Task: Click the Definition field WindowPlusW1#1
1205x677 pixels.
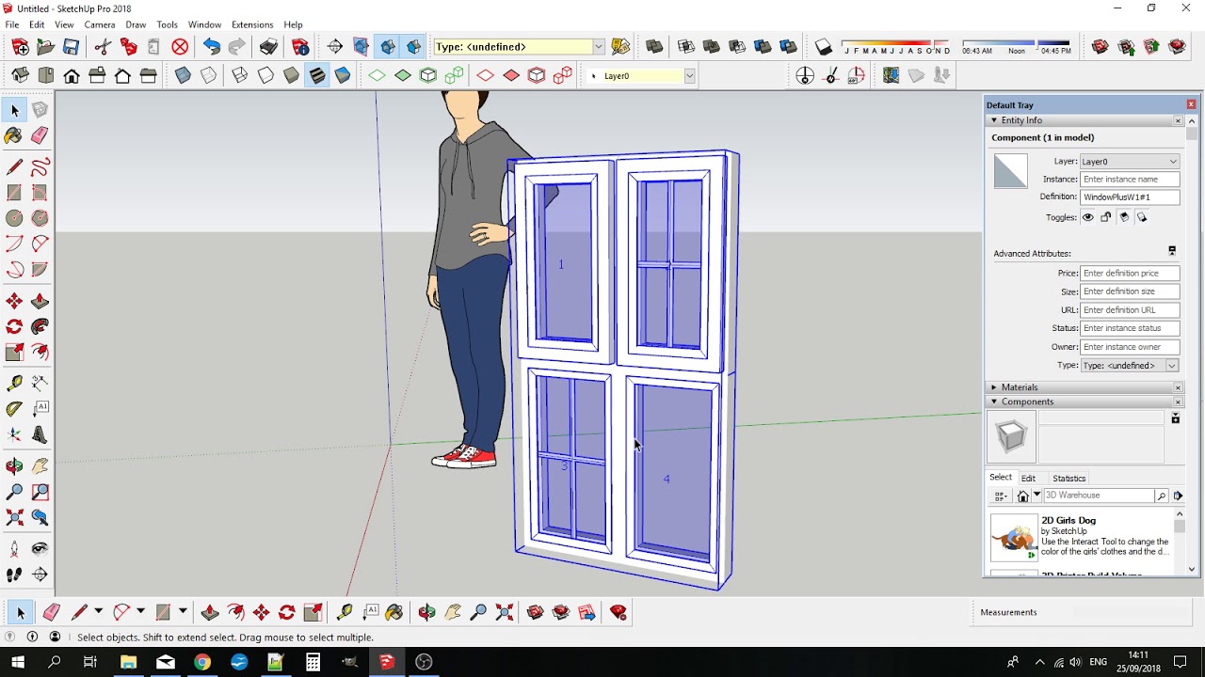Action: [x=1130, y=197]
